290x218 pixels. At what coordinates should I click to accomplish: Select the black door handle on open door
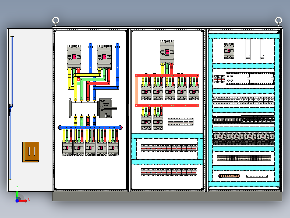pyautogui.click(x=10, y=110)
